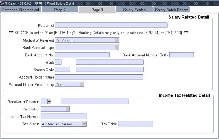The height and width of the screenshot is (139, 219).
Task: Focus the Income Tax Number field
Action: (x=64, y=116)
